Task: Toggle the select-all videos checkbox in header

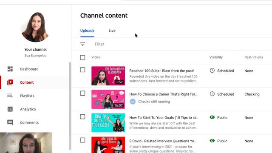Action: [82, 57]
